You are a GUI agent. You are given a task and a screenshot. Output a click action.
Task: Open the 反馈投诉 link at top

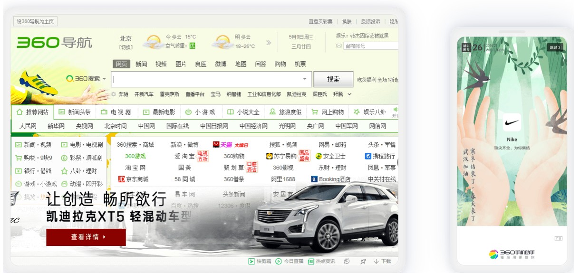[x=370, y=21]
